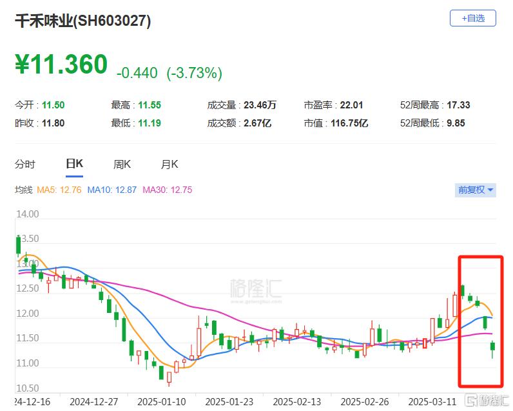
Task: Open the 月K monthly chart tab
Action: click(169, 164)
